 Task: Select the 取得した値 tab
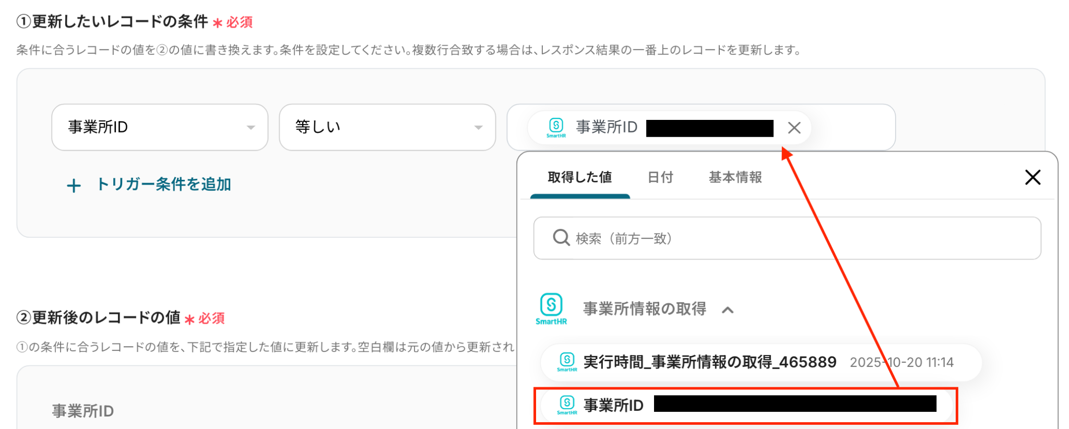(579, 178)
